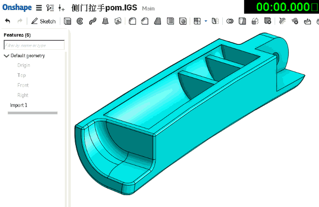Select the Delete face tool

295,21
